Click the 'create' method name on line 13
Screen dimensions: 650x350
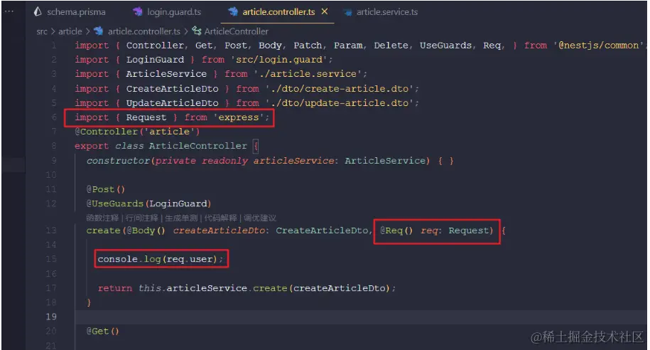[x=103, y=230]
